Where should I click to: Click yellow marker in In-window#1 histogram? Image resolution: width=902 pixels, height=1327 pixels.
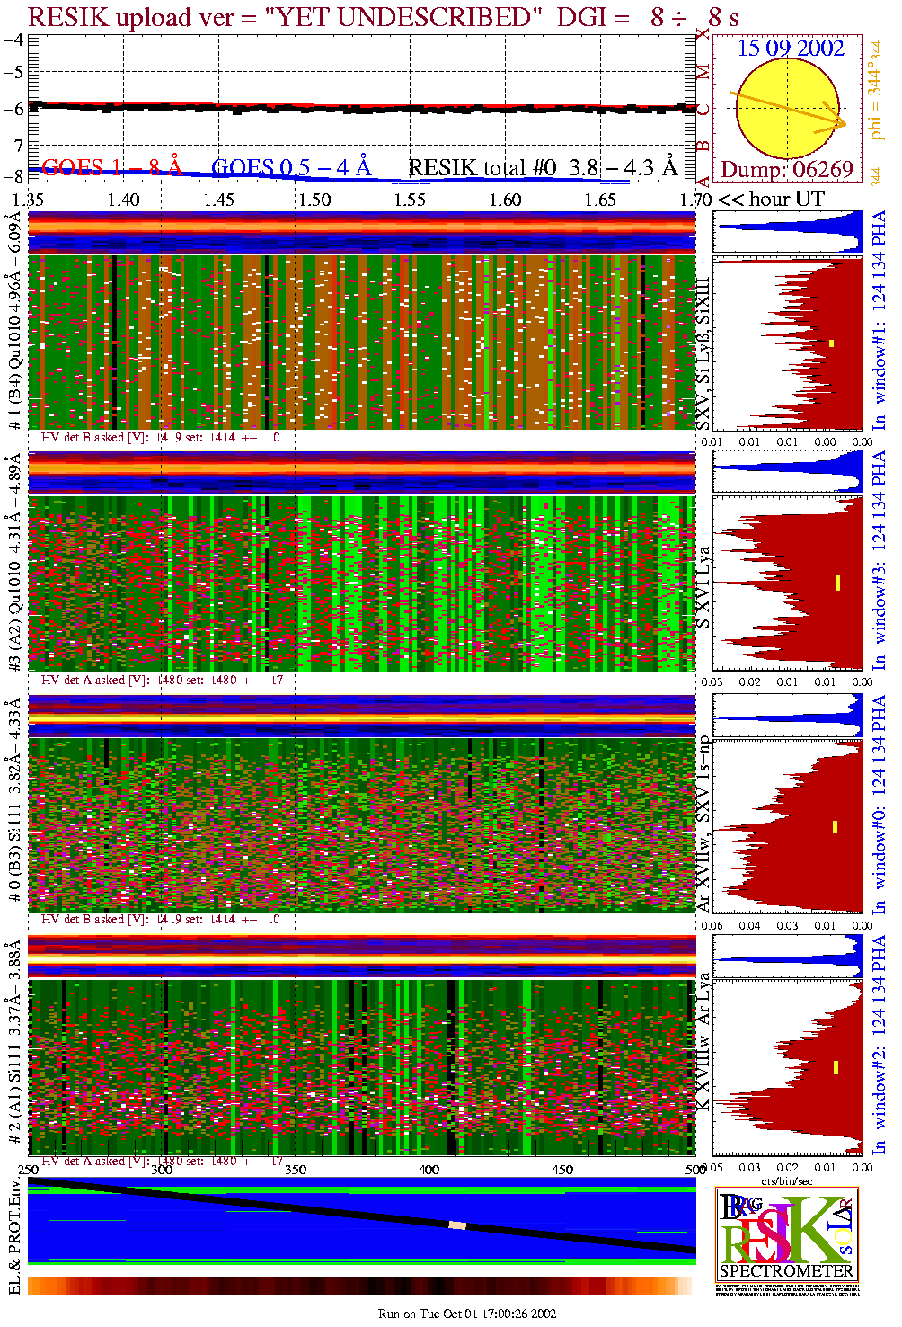(x=832, y=343)
